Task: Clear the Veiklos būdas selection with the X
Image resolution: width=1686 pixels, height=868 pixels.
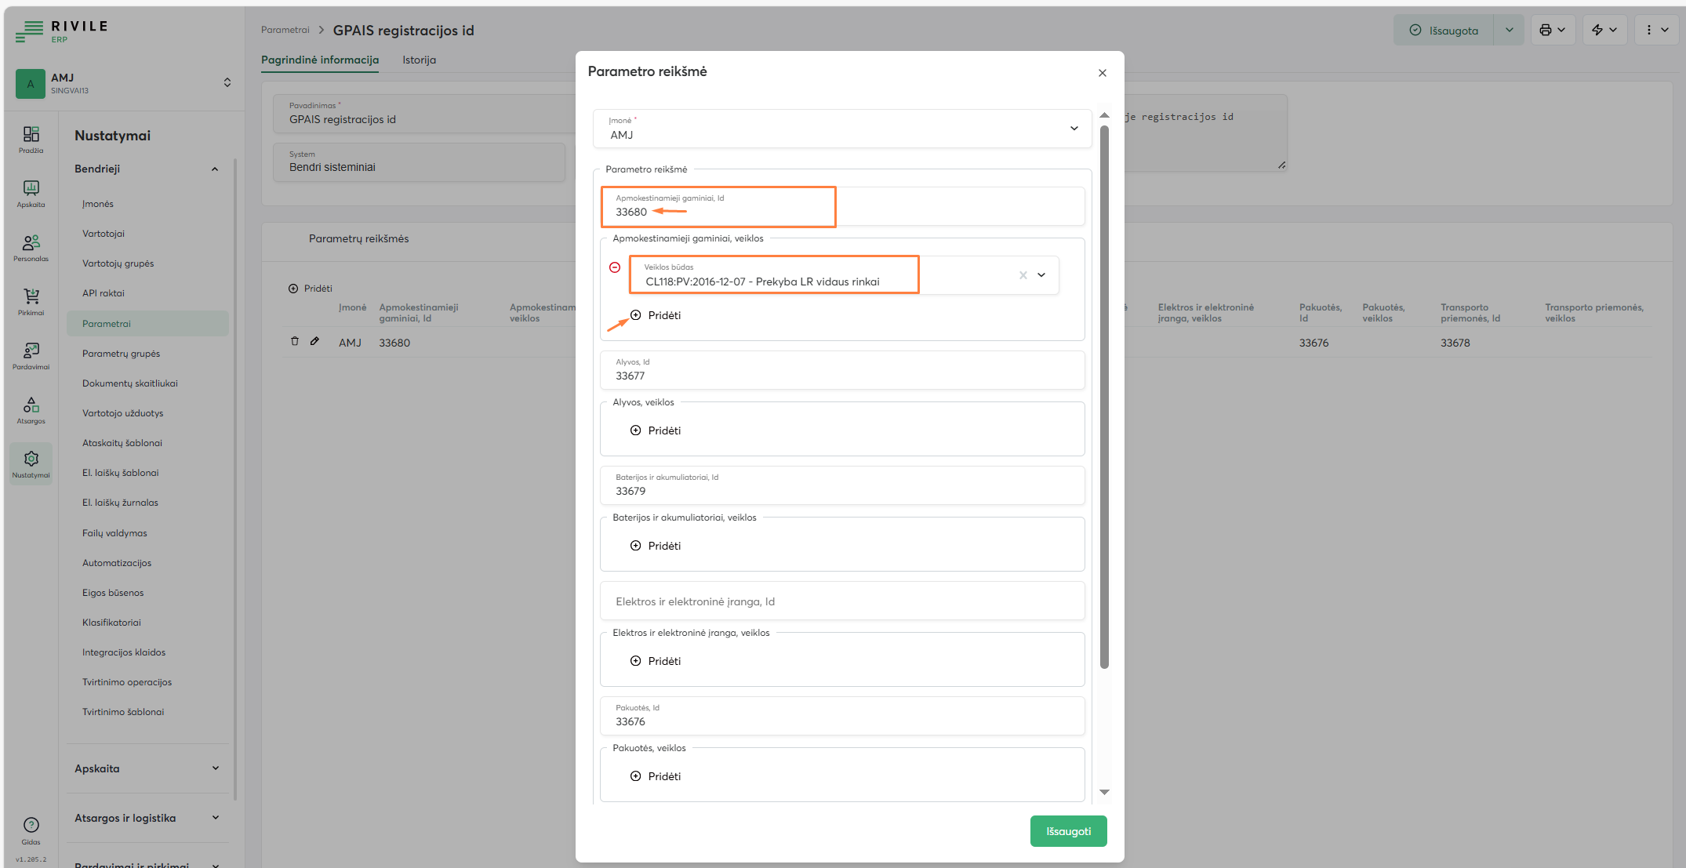Action: pyautogui.click(x=1023, y=275)
